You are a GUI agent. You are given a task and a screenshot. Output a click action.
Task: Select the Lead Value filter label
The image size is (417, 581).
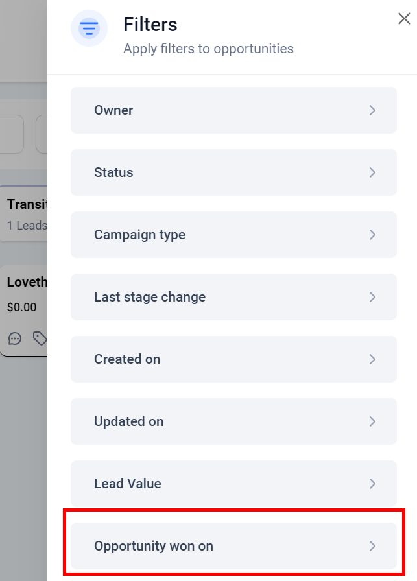[127, 484]
